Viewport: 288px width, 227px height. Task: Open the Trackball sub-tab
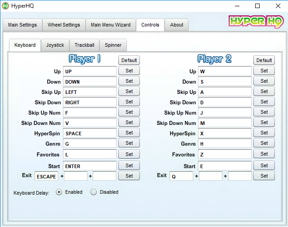(84, 45)
